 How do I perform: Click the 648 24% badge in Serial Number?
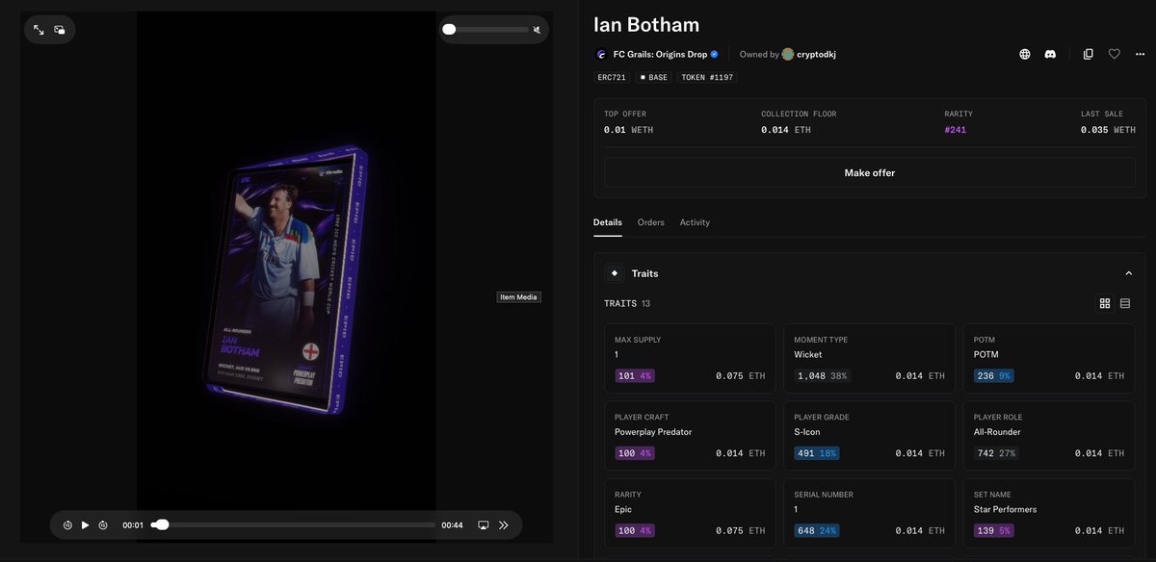816,530
